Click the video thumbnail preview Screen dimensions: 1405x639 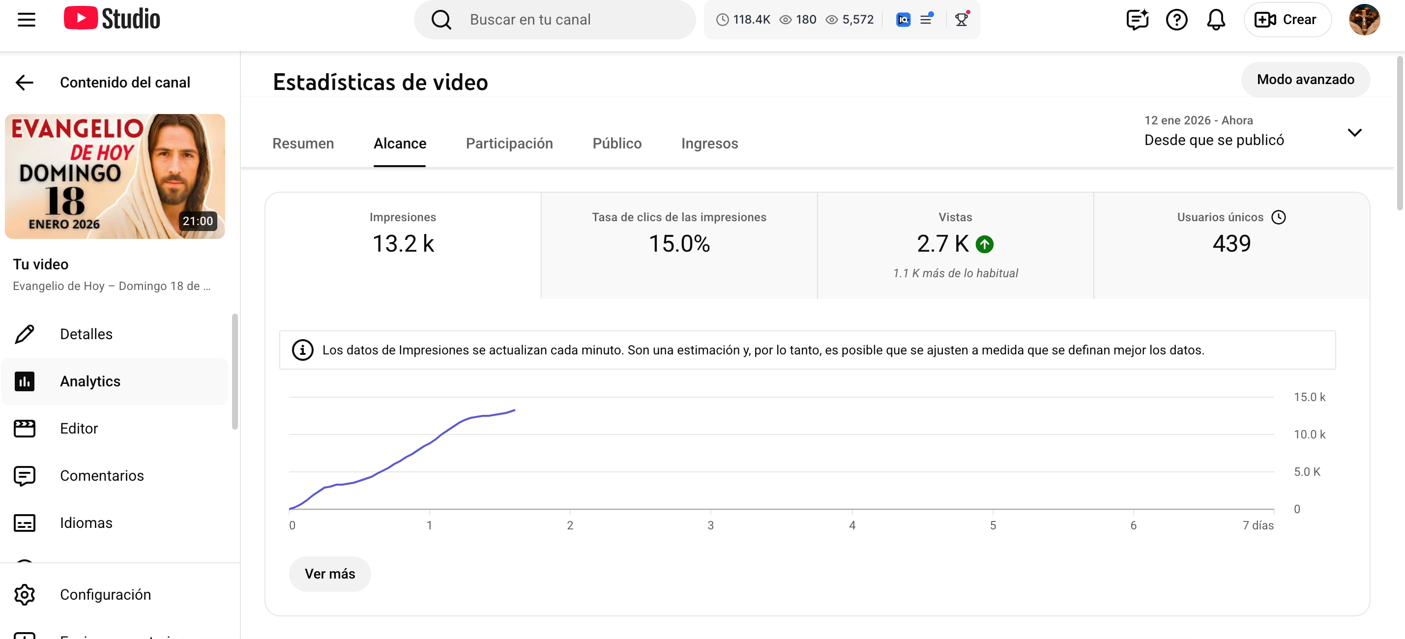click(115, 176)
